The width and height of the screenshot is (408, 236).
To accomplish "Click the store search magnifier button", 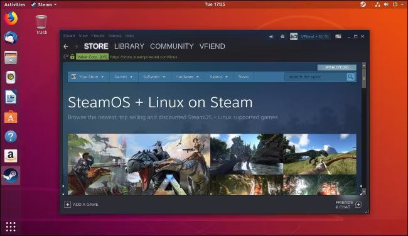I will (x=350, y=77).
